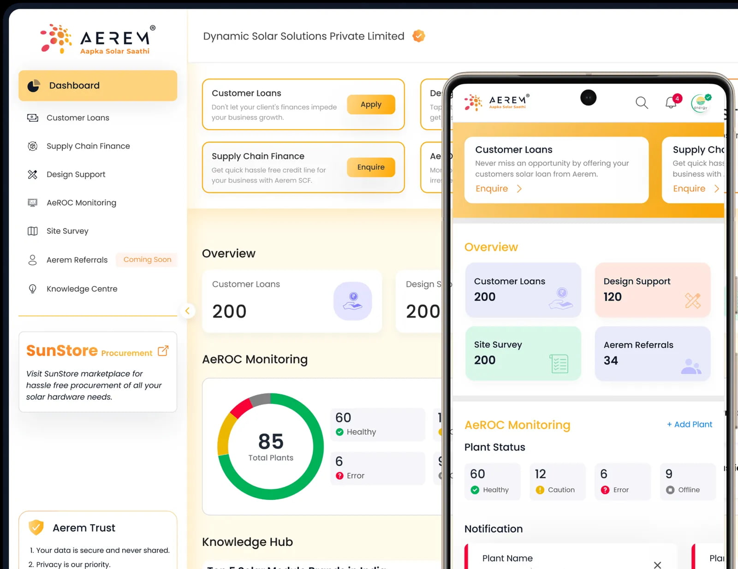This screenshot has width=738, height=569.
Task: Click the Supply Chain Finance sidebar icon
Action: (x=32, y=146)
